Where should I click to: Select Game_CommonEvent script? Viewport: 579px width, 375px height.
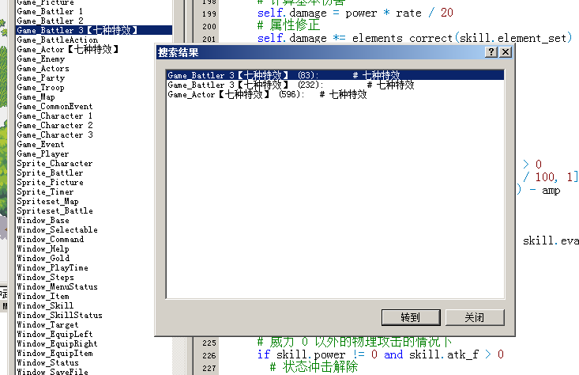coord(55,107)
